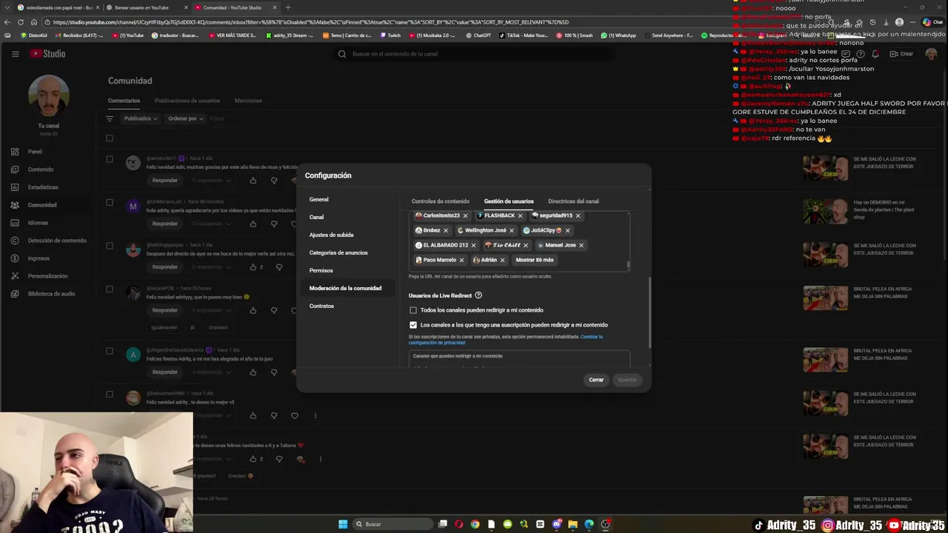Click Responder under Feliz navidad Adri comment
The height and width of the screenshot is (533, 948).
point(165,181)
